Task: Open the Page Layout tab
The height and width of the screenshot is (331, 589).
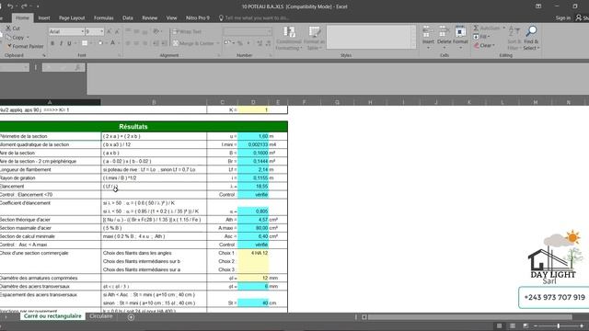Action: (72, 17)
